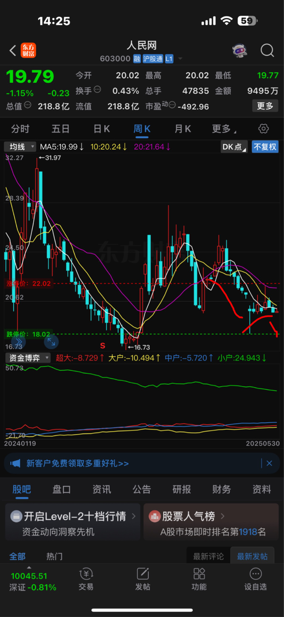
Task: Switch to 月K chart tab
Action: point(183,129)
